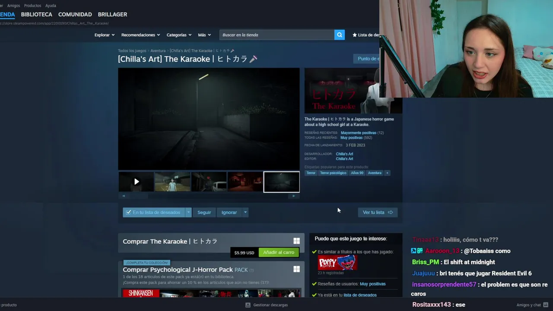
Task: Select the Años 90 tag
Action: tap(357, 173)
